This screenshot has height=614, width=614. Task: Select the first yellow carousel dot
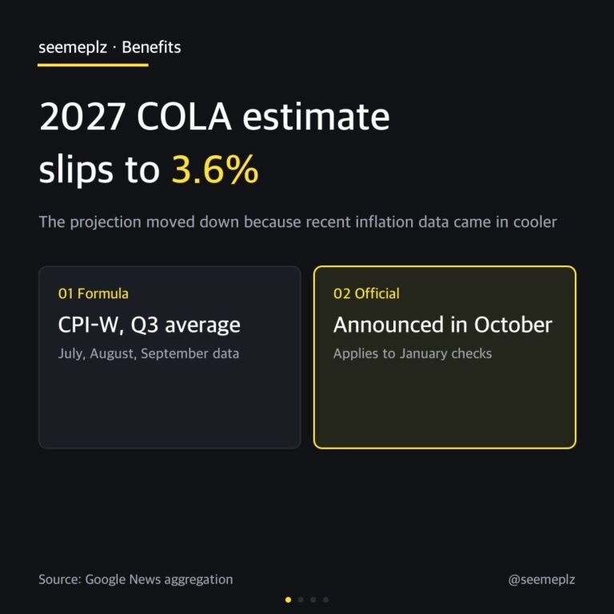[x=288, y=600]
